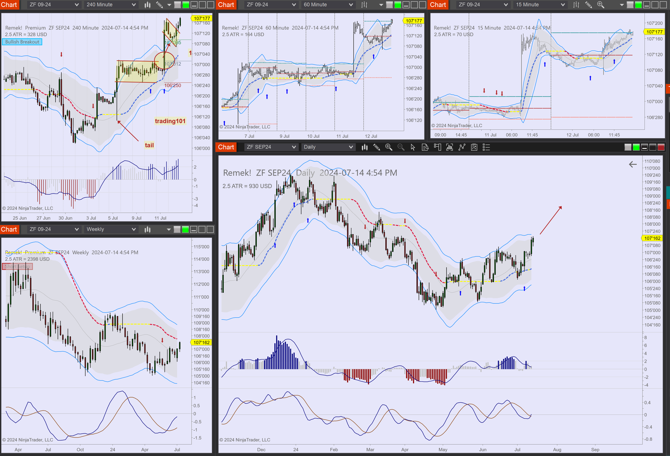Click the back arrow on Daily chart
The width and height of the screenshot is (670, 456).
(x=632, y=164)
